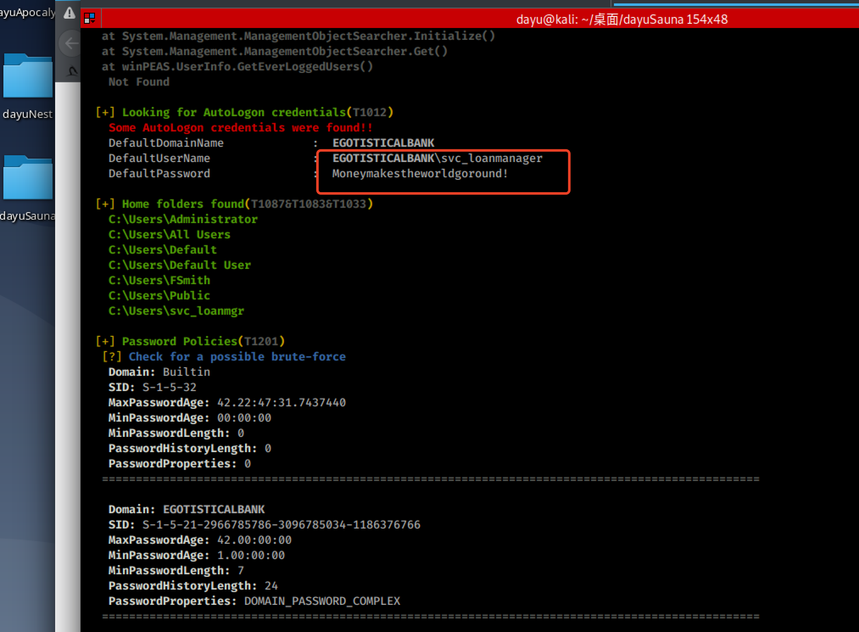Select the Moneymakestheworldgoround! password
The image size is (859, 632).
point(420,173)
